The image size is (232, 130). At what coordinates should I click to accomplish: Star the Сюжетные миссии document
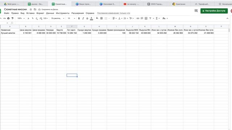pos(31,9)
